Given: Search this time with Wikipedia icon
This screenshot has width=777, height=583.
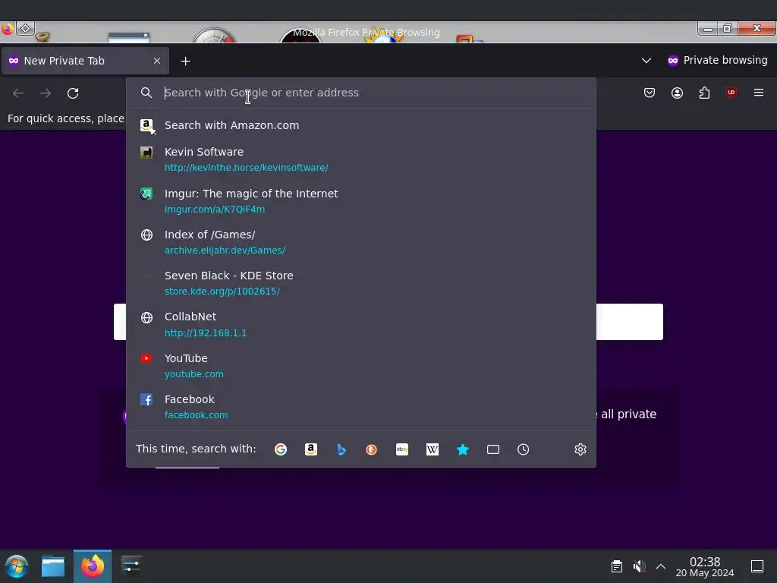Looking at the screenshot, I should [432, 449].
